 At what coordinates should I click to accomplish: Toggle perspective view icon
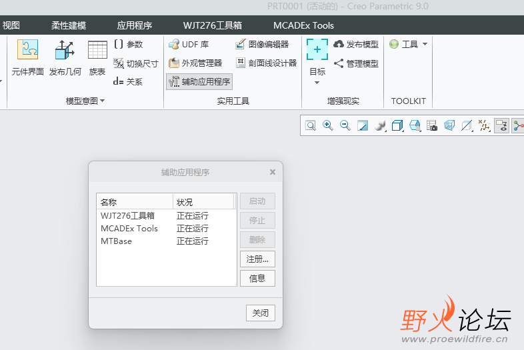coord(449,126)
